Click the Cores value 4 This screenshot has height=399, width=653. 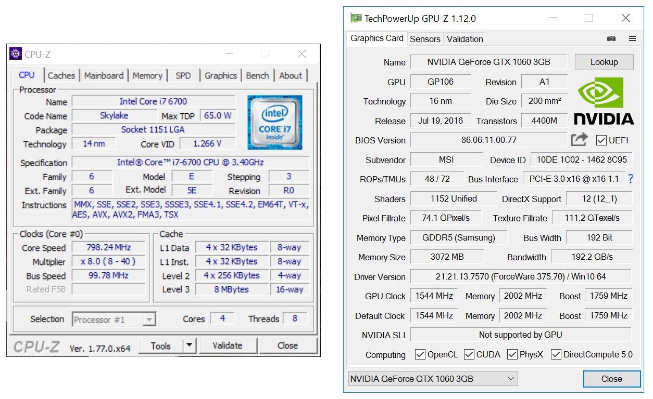point(222,318)
